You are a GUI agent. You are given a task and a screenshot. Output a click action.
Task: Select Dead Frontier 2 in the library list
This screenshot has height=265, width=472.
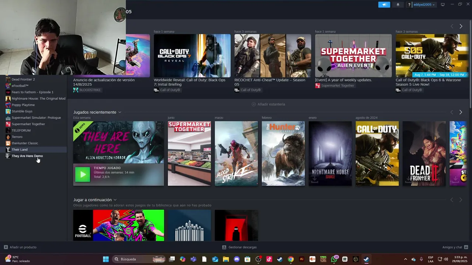[x=23, y=79]
